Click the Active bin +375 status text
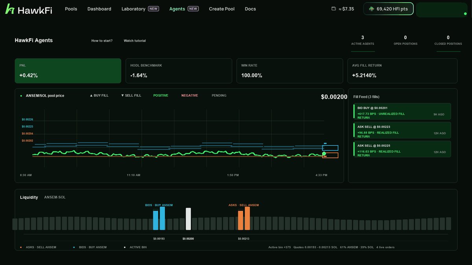 point(280,247)
